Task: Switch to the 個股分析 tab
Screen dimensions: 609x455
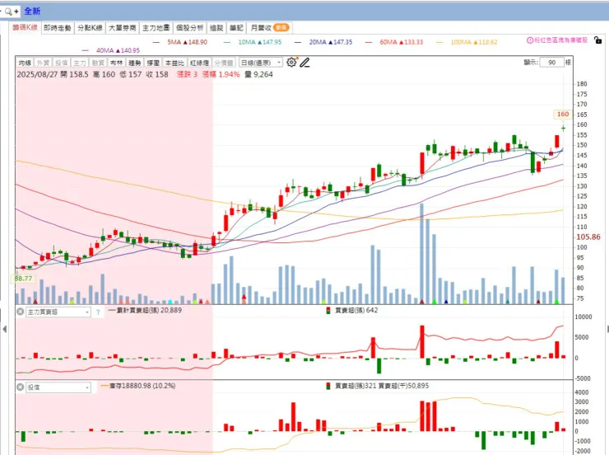Action: point(189,27)
